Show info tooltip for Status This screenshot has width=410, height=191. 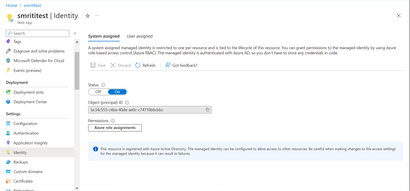(103, 85)
